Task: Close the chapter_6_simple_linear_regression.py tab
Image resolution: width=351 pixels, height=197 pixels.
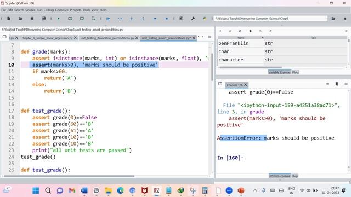Action: click(x=76, y=38)
